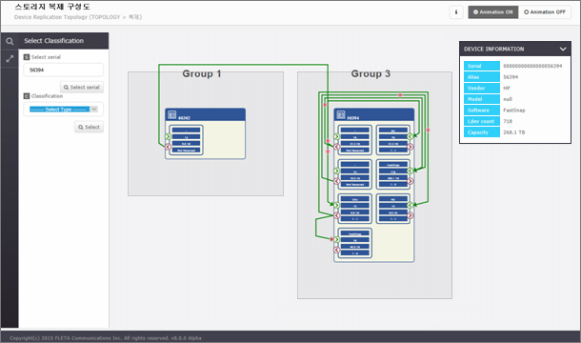The height and width of the screenshot is (343, 581).
Task: Click red port of 56394's second-row right block
Action: tap(411, 181)
